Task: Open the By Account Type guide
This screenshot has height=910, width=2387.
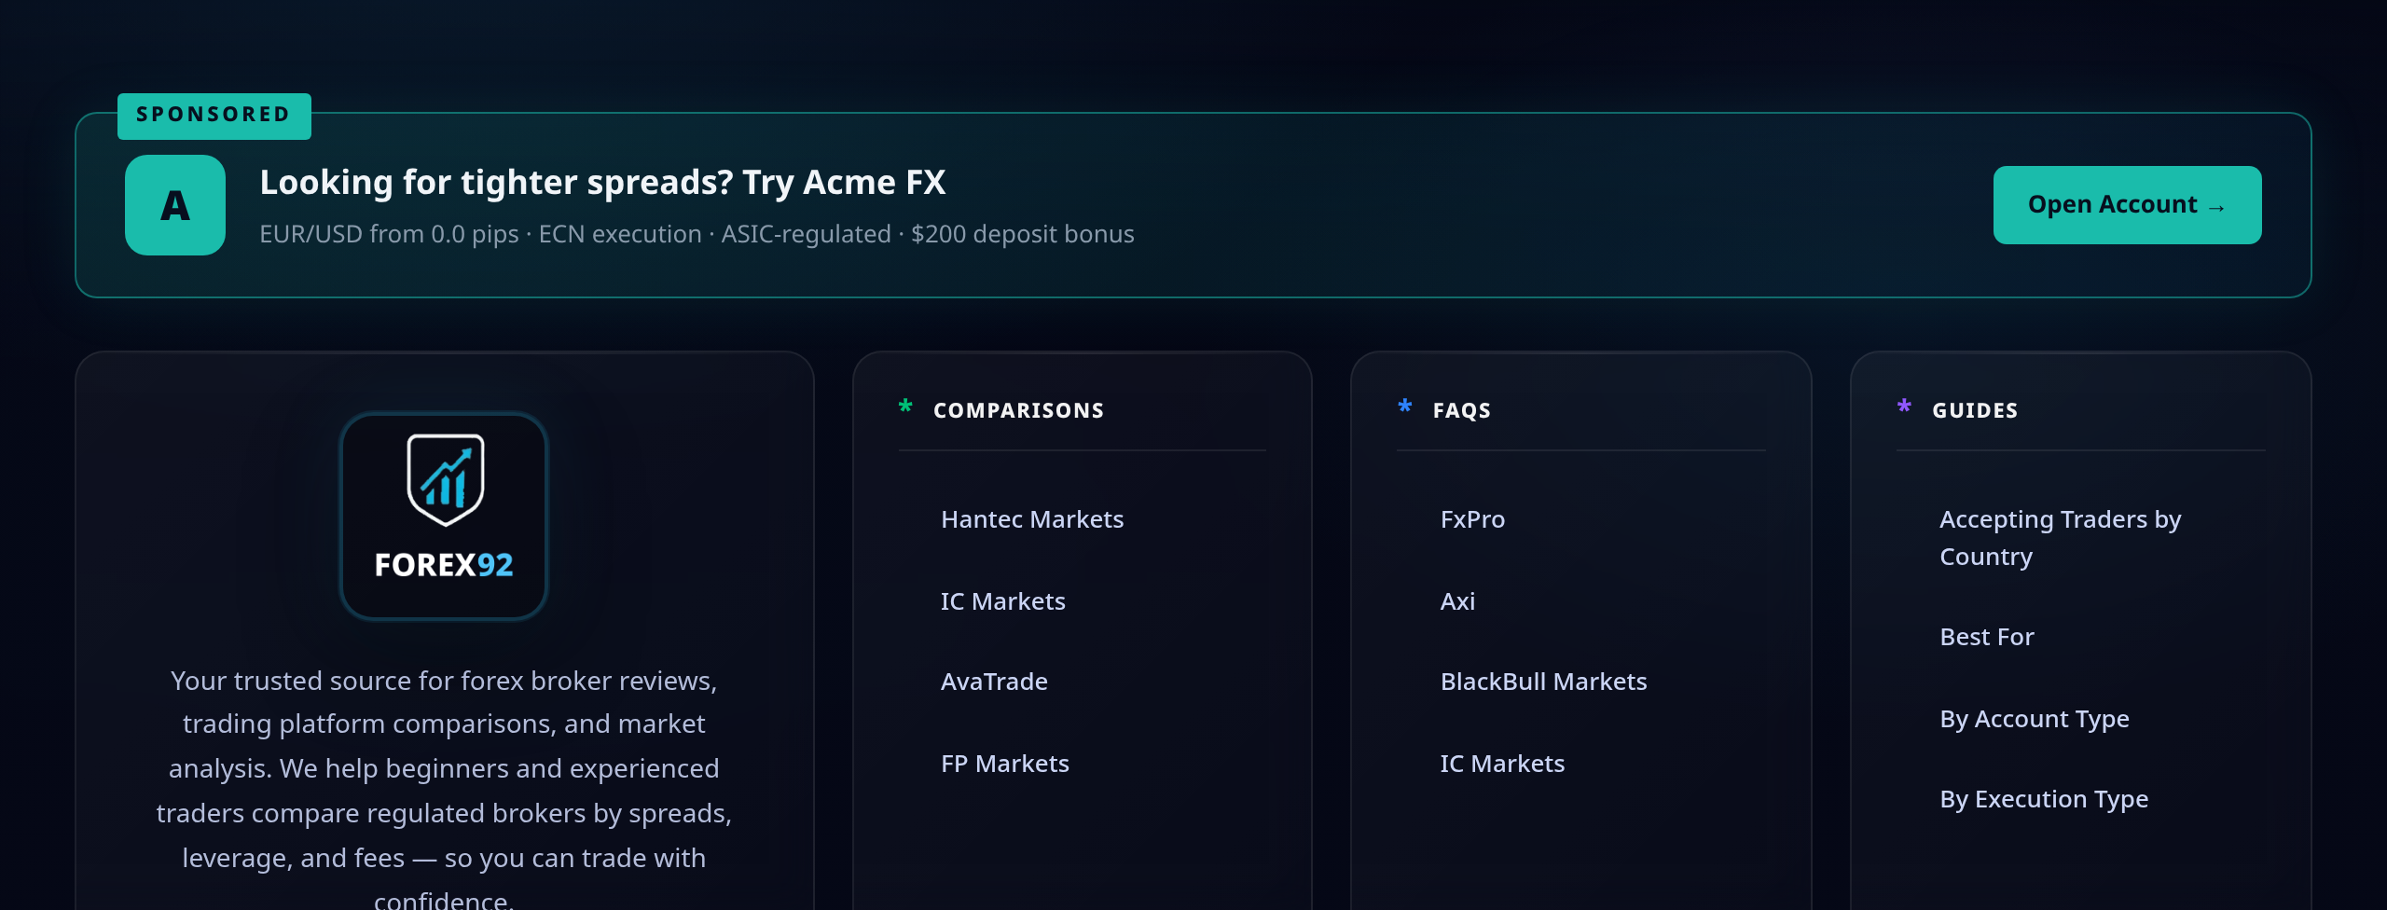Action: click(2035, 719)
